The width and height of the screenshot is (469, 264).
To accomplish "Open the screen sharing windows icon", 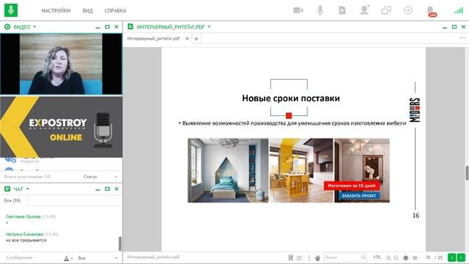I will point(386,10).
